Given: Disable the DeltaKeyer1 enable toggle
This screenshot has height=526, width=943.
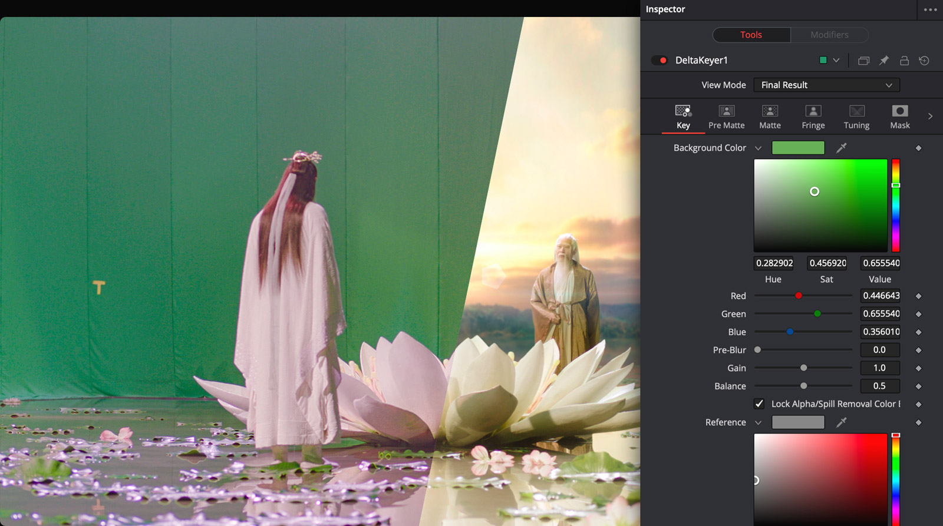Looking at the screenshot, I should pyautogui.click(x=660, y=61).
